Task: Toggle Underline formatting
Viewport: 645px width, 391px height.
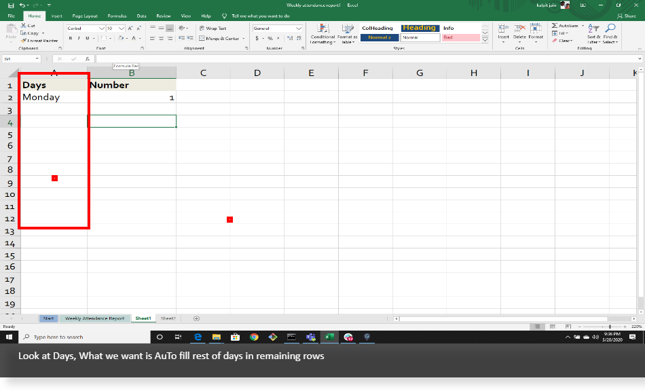Action: tap(87, 37)
